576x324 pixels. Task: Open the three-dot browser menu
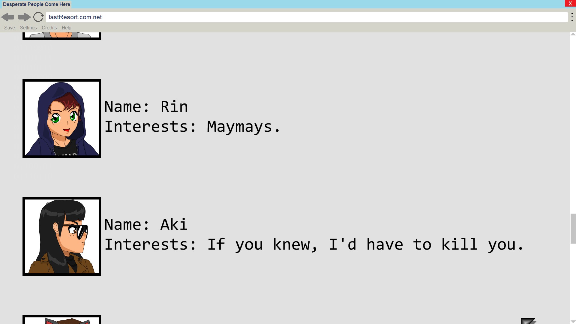click(572, 17)
